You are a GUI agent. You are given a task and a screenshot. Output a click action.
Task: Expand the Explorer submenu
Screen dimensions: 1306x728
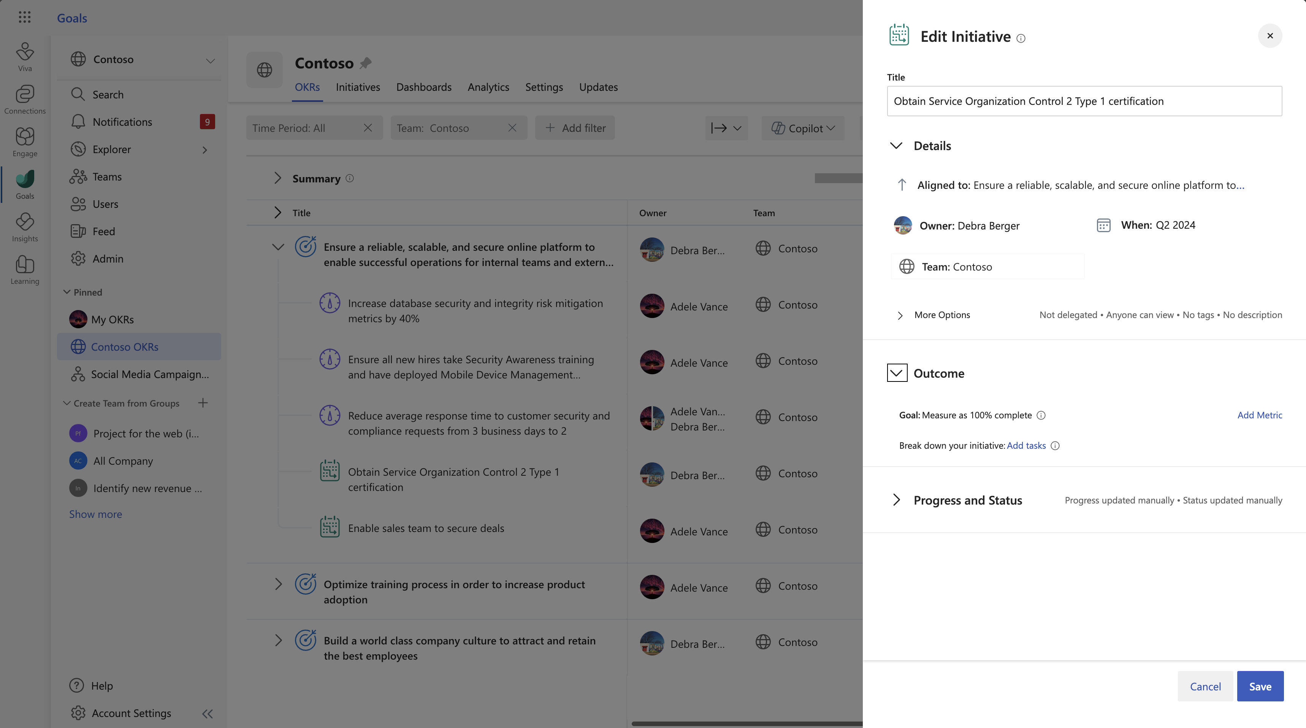click(x=205, y=150)
